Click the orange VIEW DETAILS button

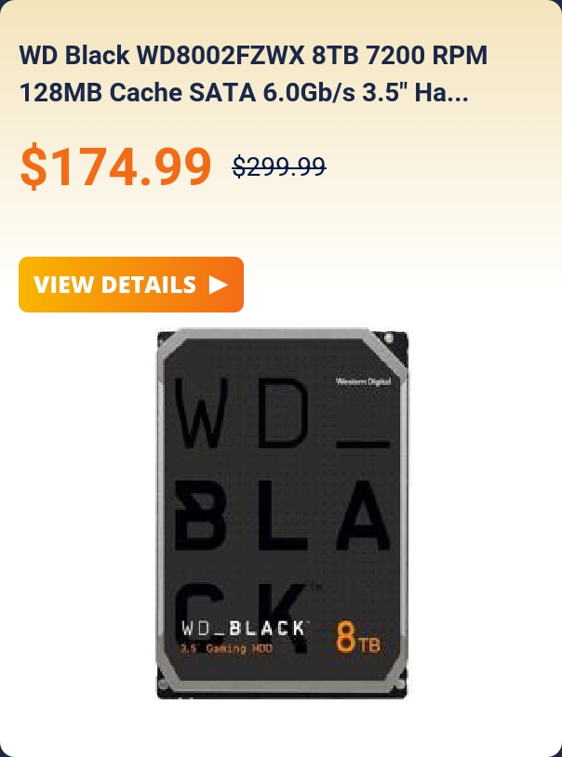point(131,285)
